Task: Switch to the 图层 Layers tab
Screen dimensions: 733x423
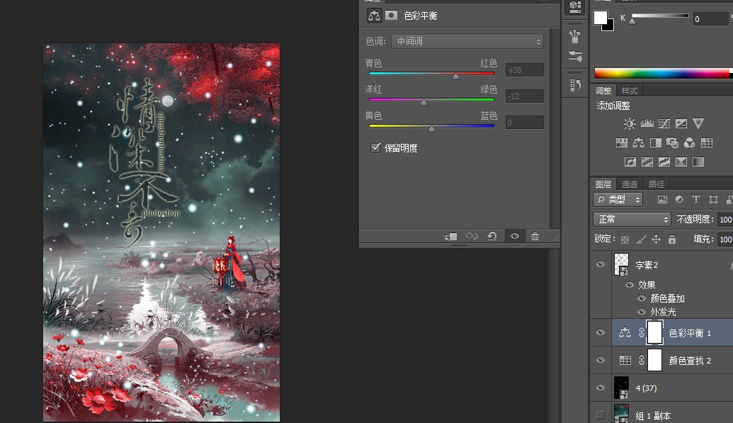Action: coord(603,184)
